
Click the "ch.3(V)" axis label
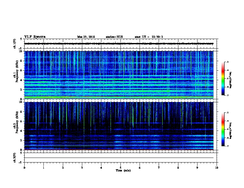tap(14, 158)
